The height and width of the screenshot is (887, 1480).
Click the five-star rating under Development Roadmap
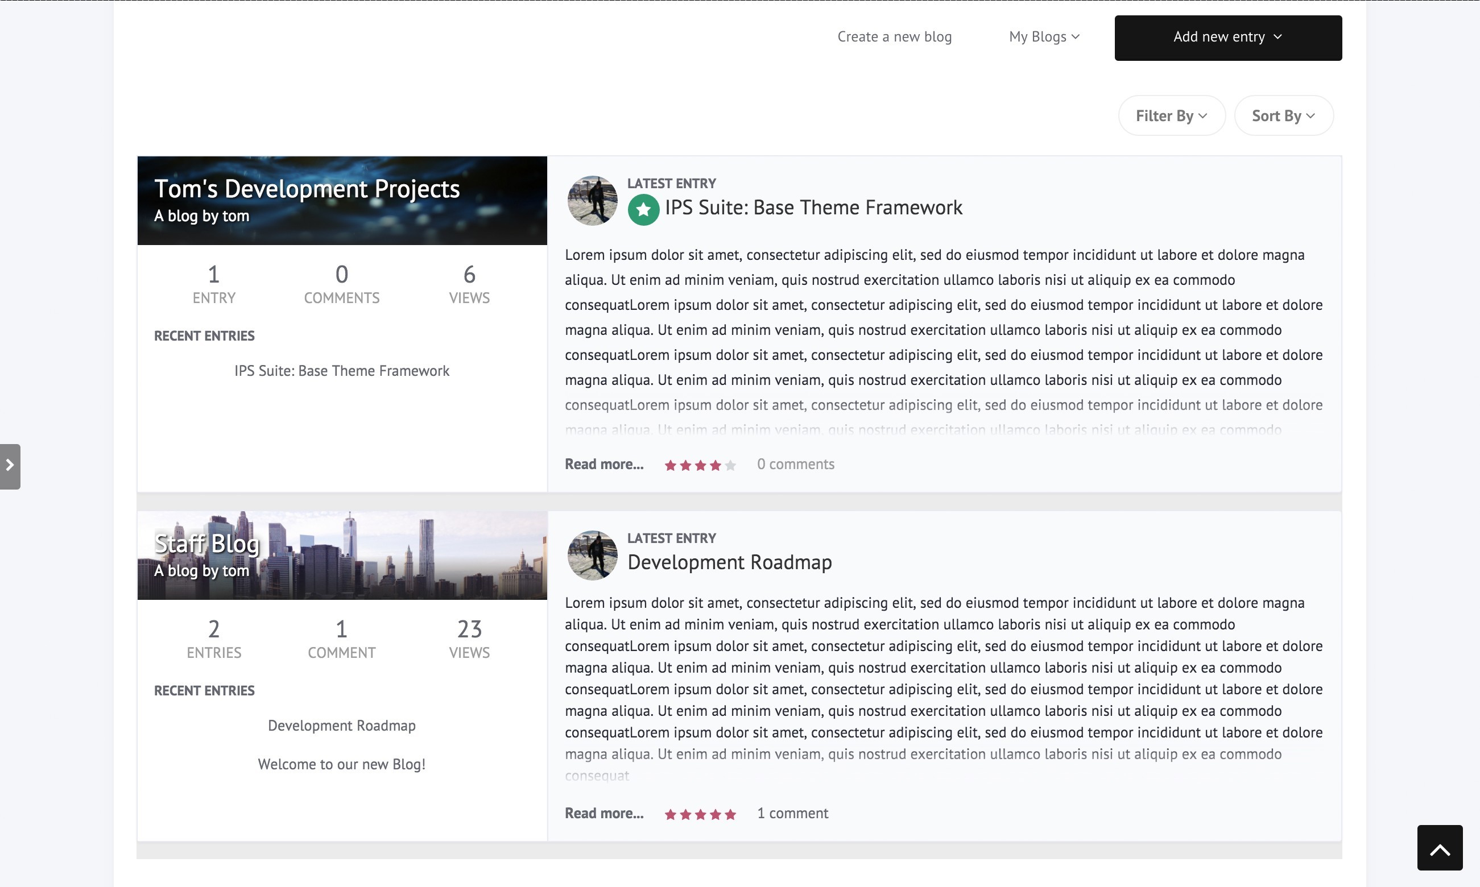[x=700, y=814]
